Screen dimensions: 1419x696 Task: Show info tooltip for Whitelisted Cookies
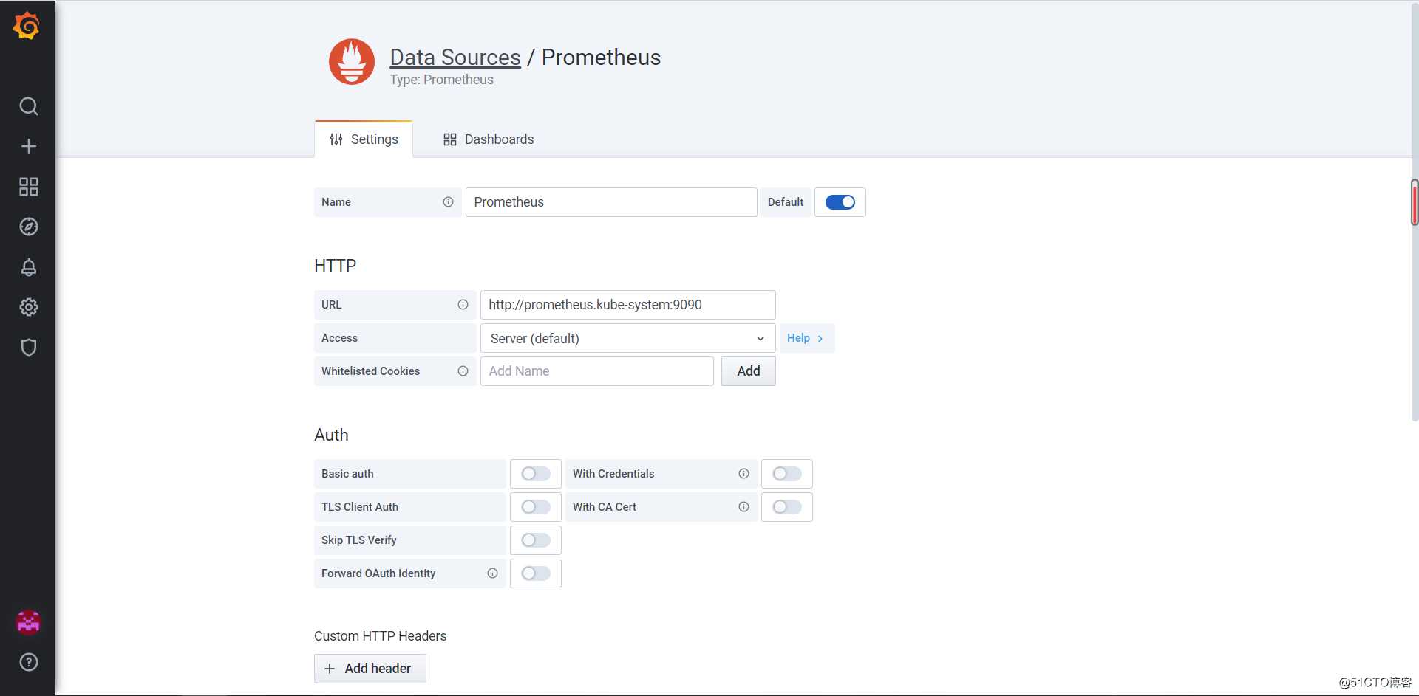(x=463, y=371)
